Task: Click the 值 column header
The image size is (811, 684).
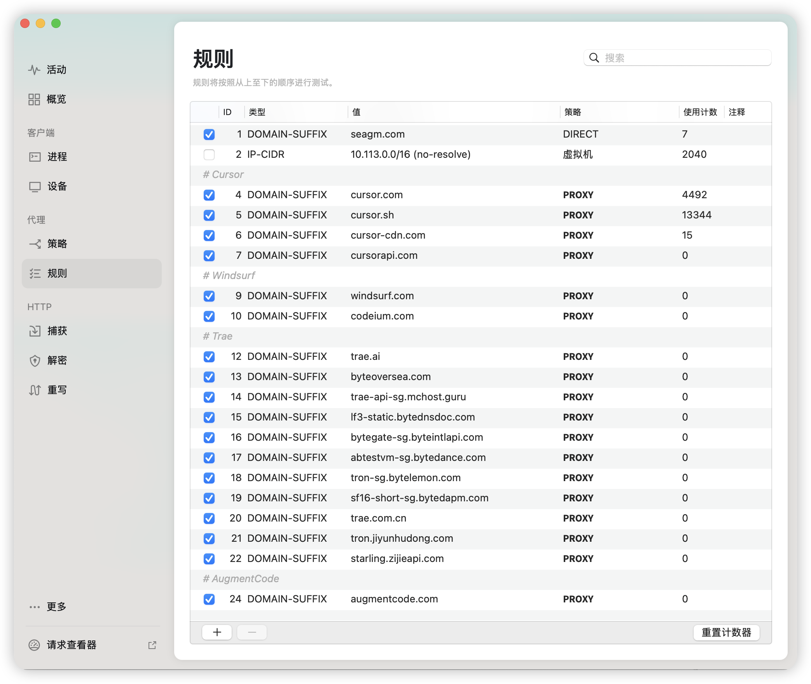Action: tap(454, 112)
